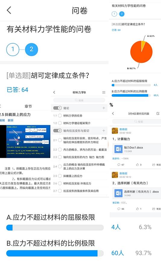Expand 绪论 chapter with plus sign
Screen dimensions: 161x270
104,108
